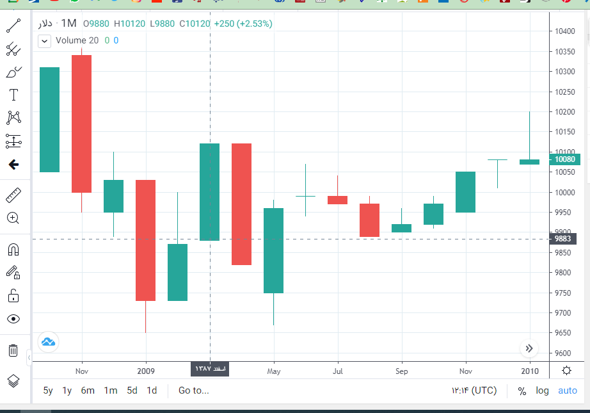
Task: Select the pitchfork tool
Action: [13, 49]
